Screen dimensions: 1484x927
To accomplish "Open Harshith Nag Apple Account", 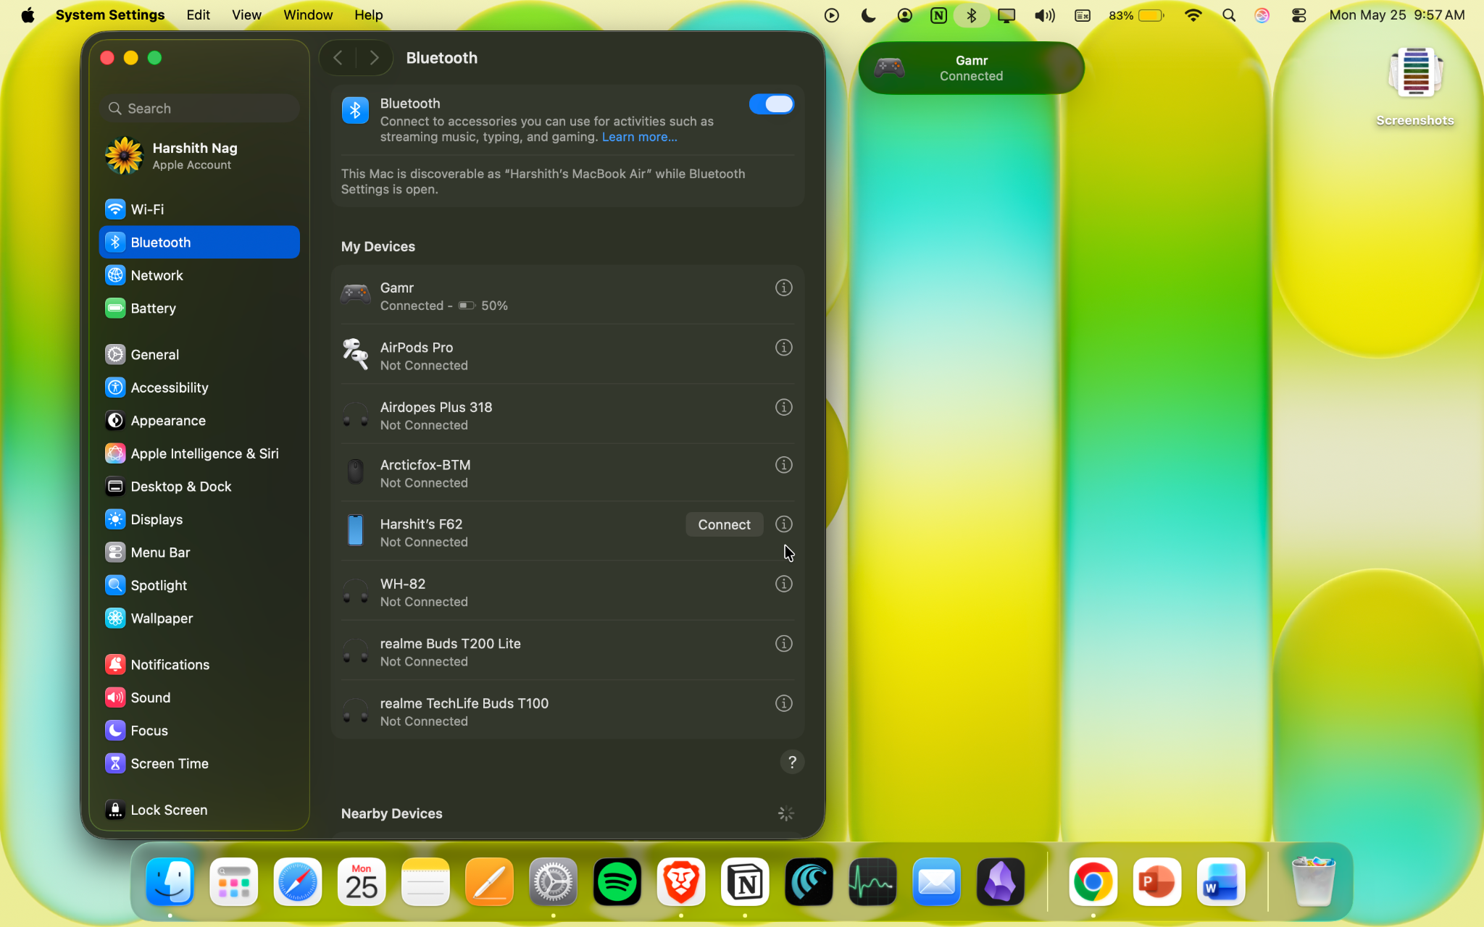I will pyautogui.click(x=200, y=156).
